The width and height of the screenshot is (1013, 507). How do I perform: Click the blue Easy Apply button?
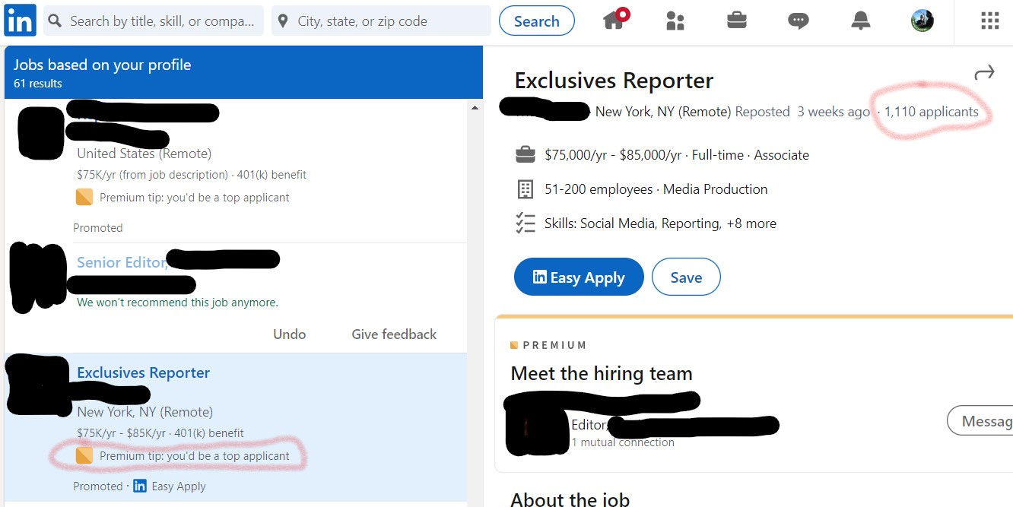click(x=579, y=277)
